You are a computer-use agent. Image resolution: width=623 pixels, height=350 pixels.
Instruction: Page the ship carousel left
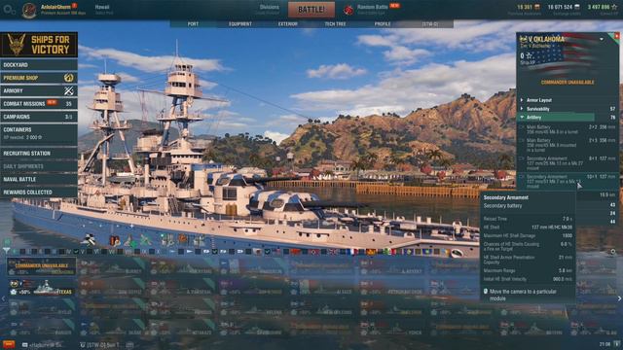click(3, 298)
